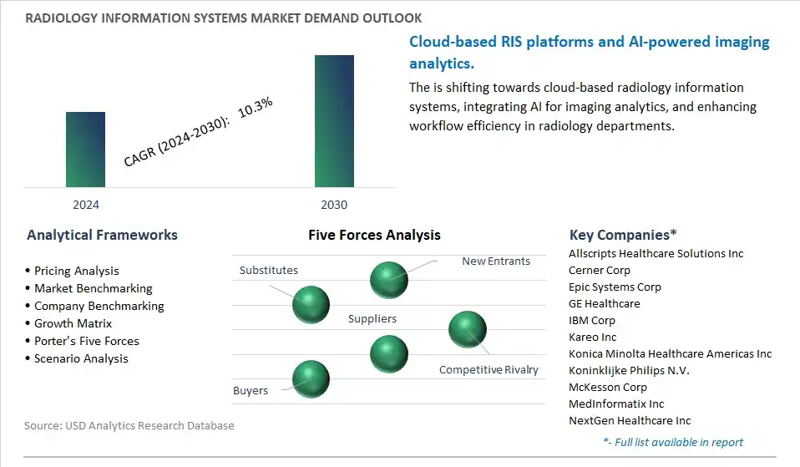Click the green sphere for Competitive Rivalry

point(468,330)
